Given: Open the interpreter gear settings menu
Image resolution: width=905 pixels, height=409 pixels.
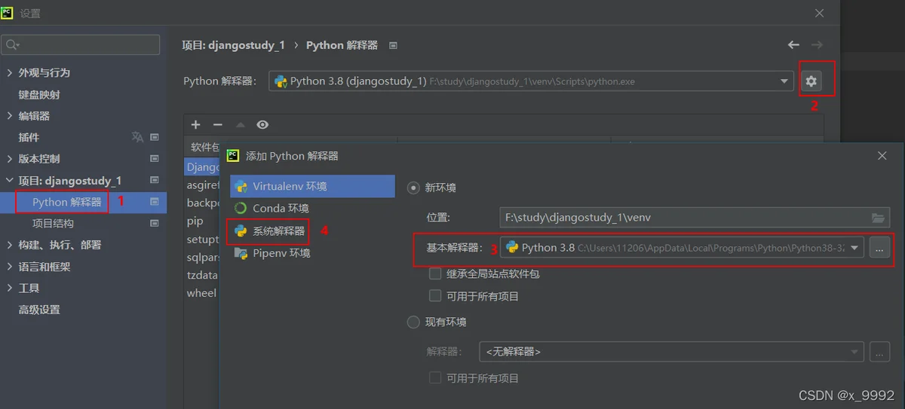Looking at the screenshot, I should 811,81.
